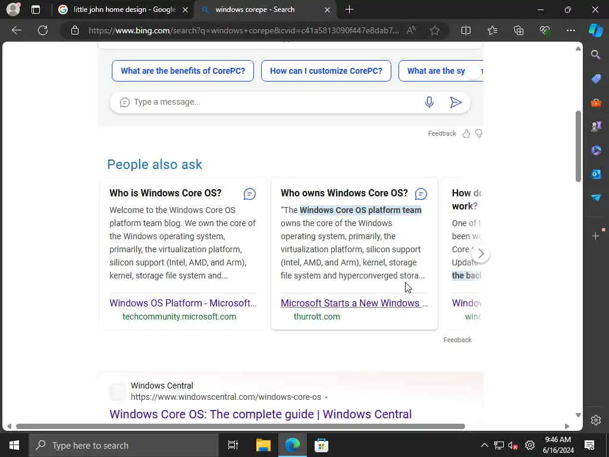609x457 pixels.
Task: Select the People also ask heading
Action: tap(155, 164)
